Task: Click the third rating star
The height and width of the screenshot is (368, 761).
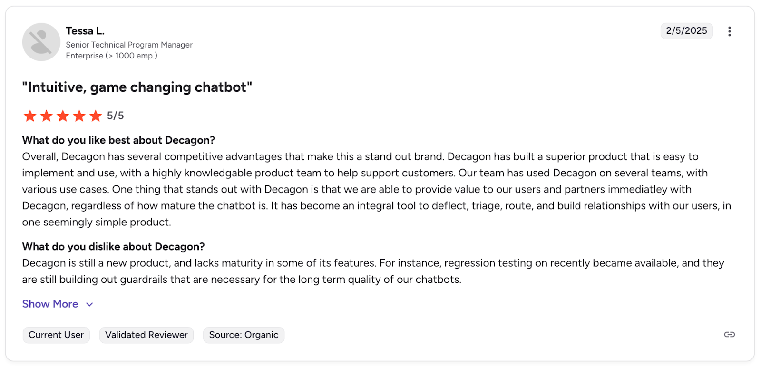Action: (63, 116)
